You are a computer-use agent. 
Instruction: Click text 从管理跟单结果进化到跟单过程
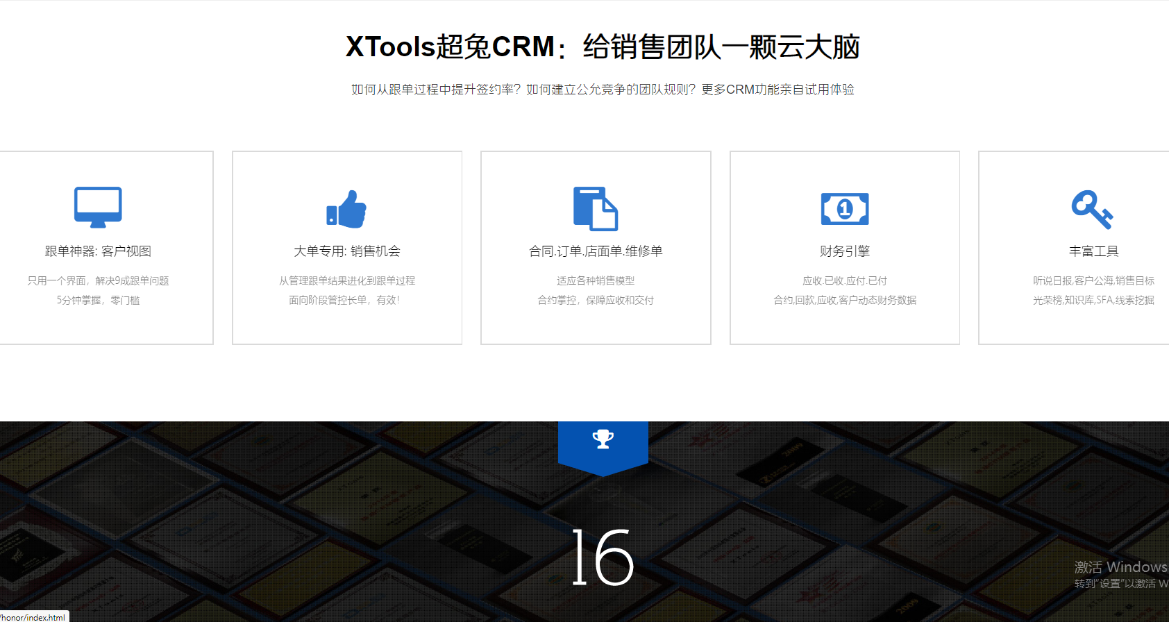tap(347, 280)
